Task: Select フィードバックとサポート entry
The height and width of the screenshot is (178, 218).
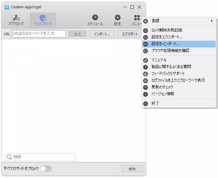Action: point(179,74)
